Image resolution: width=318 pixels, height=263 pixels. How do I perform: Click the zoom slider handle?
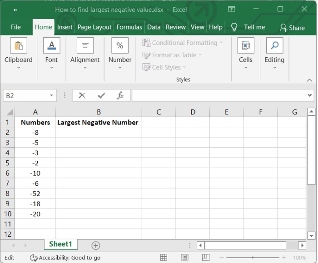click(x=253, y=258)
